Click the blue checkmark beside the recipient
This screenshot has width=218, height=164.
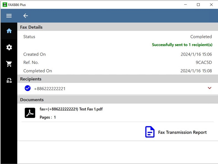(x=28, y=88)
